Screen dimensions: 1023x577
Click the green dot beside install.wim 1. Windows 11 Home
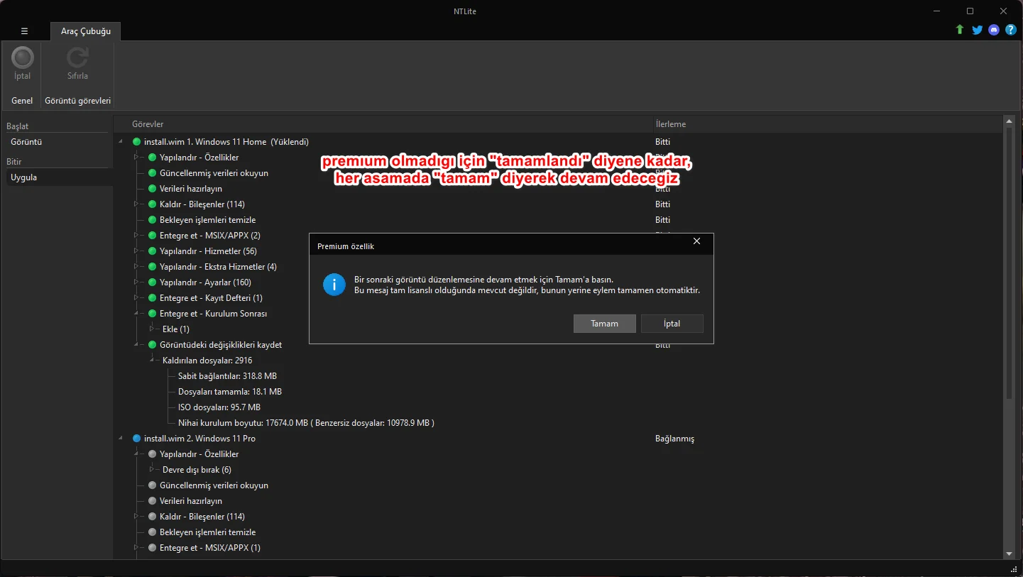pos(136,142)
